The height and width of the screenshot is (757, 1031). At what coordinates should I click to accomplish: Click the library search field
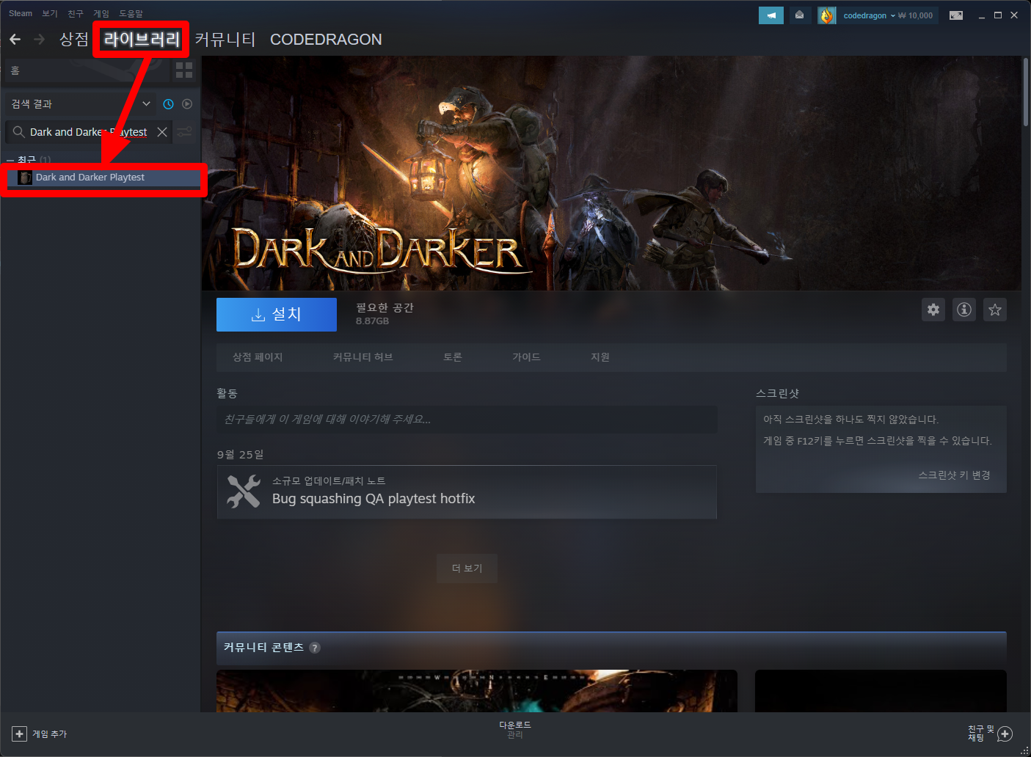(88, 132)
